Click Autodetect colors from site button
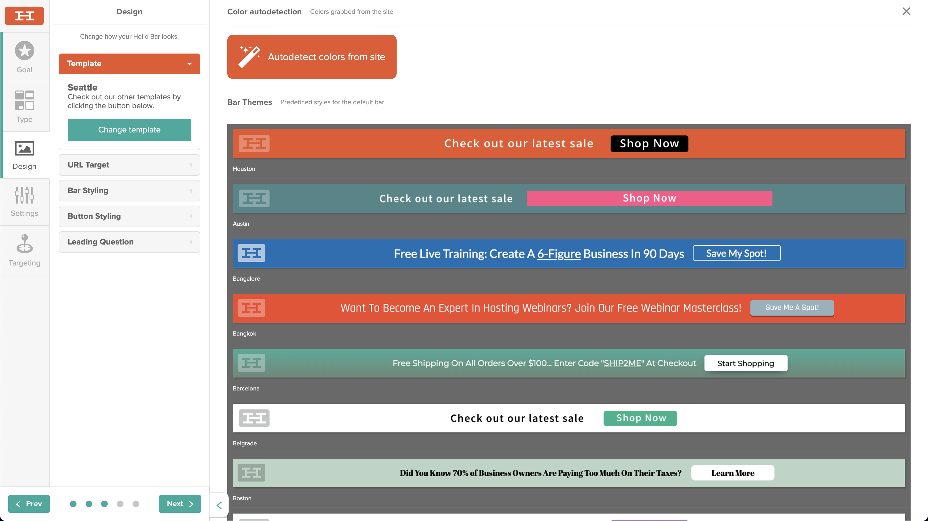This screenshot has height=521, width=928. [x=312, y=57]
